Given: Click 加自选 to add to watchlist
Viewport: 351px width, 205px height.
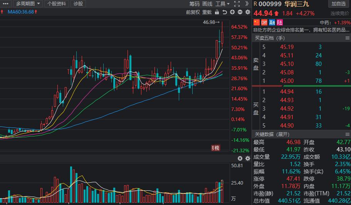Looking at the screenshot, I should pyautogui.click(x=339, y=4).
